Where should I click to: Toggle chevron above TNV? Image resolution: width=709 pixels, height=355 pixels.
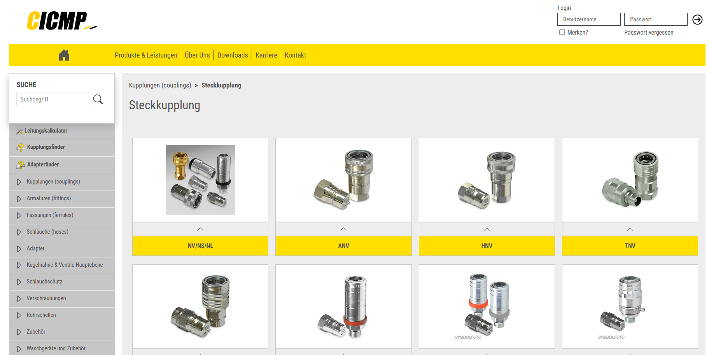click(630, 229)
